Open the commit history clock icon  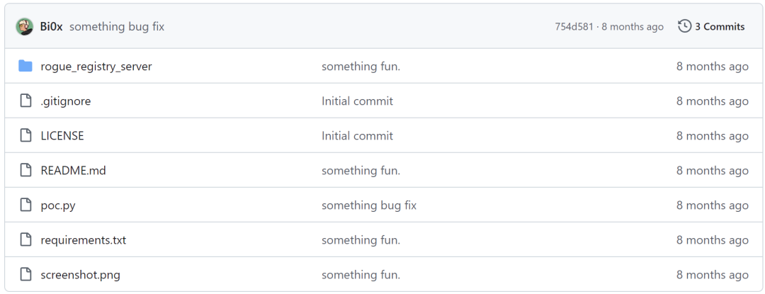pos(684,26)
